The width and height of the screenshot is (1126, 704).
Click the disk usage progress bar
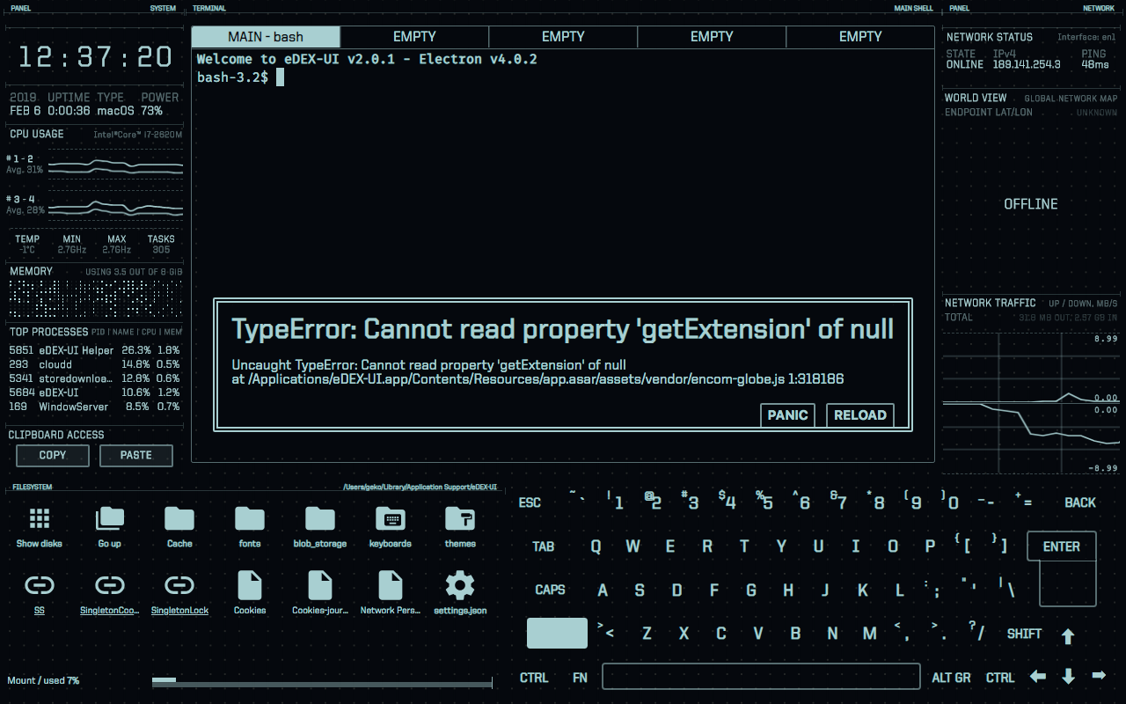322,681
